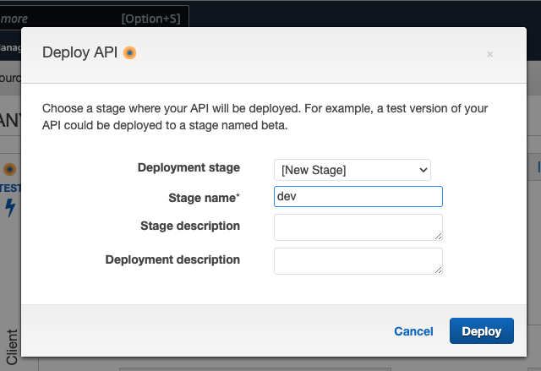Focus the Stage description text area
Viewport: 541px width, 371px height.
tap(358, 226)
